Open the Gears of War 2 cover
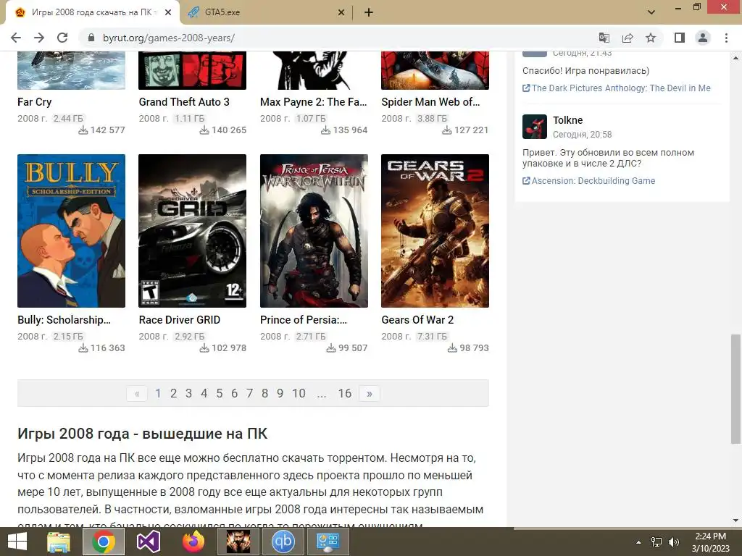This screenshot has width=742, height=556. click(435, 231)
